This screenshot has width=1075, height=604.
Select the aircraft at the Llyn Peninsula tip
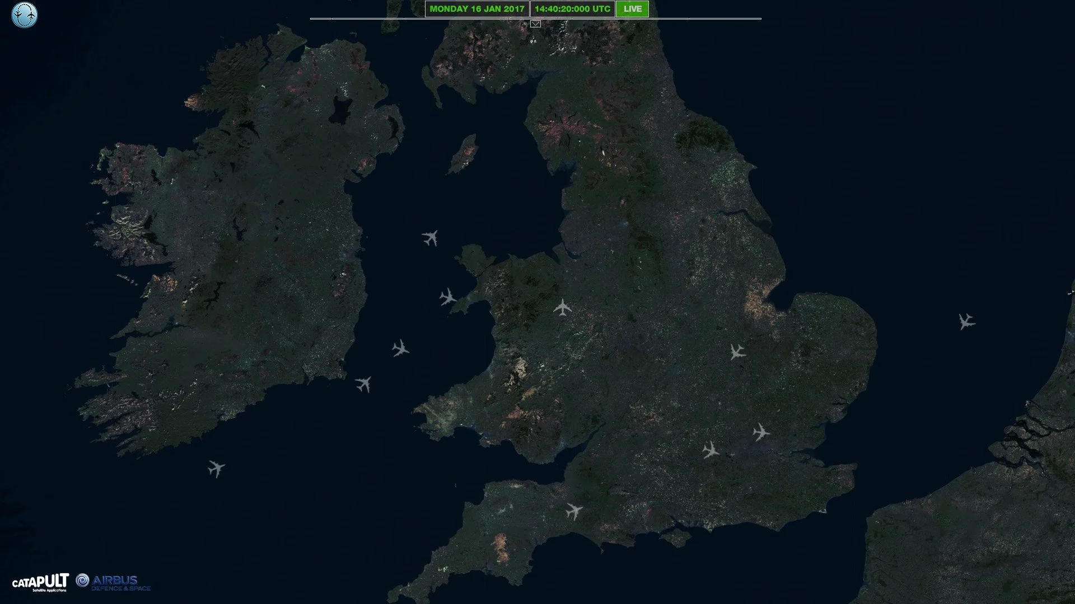point(447,296)
